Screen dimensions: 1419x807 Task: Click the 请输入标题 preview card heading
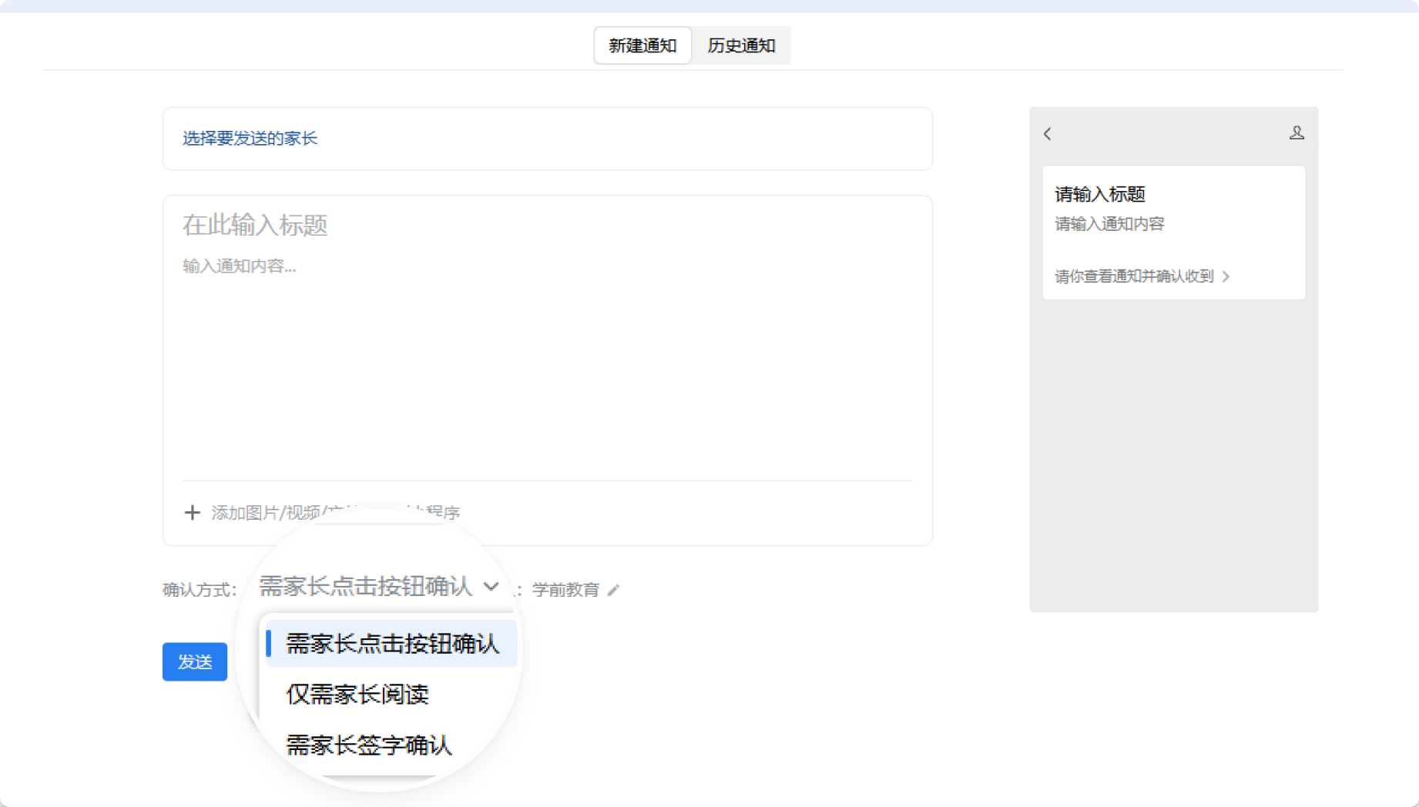coord(1100,195)
